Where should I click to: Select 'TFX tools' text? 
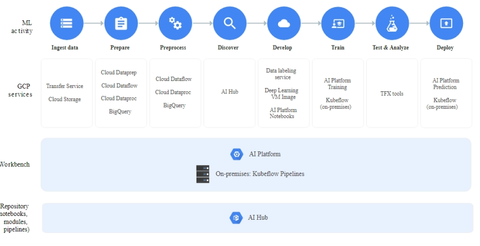coord(392,94)
